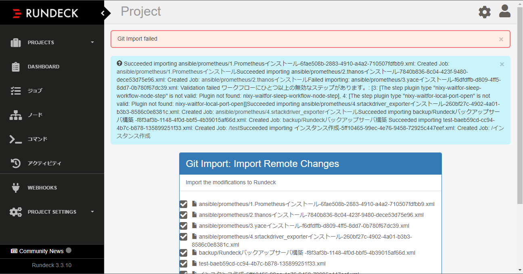Viewport: 523px width, 274px height.
Task: Click the ノード network icon
Action: pyautogui.click(x=16, y=115)
